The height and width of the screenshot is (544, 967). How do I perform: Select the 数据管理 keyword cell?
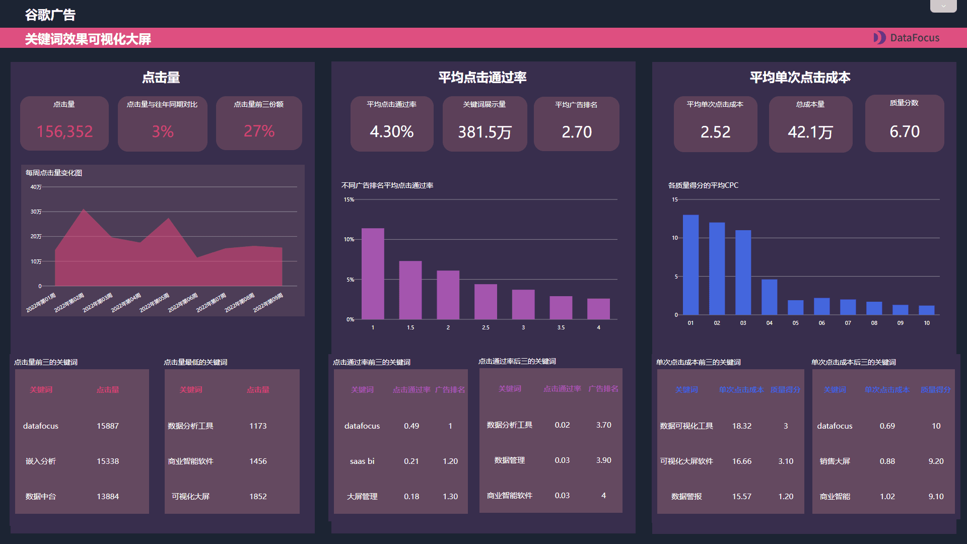510,460
